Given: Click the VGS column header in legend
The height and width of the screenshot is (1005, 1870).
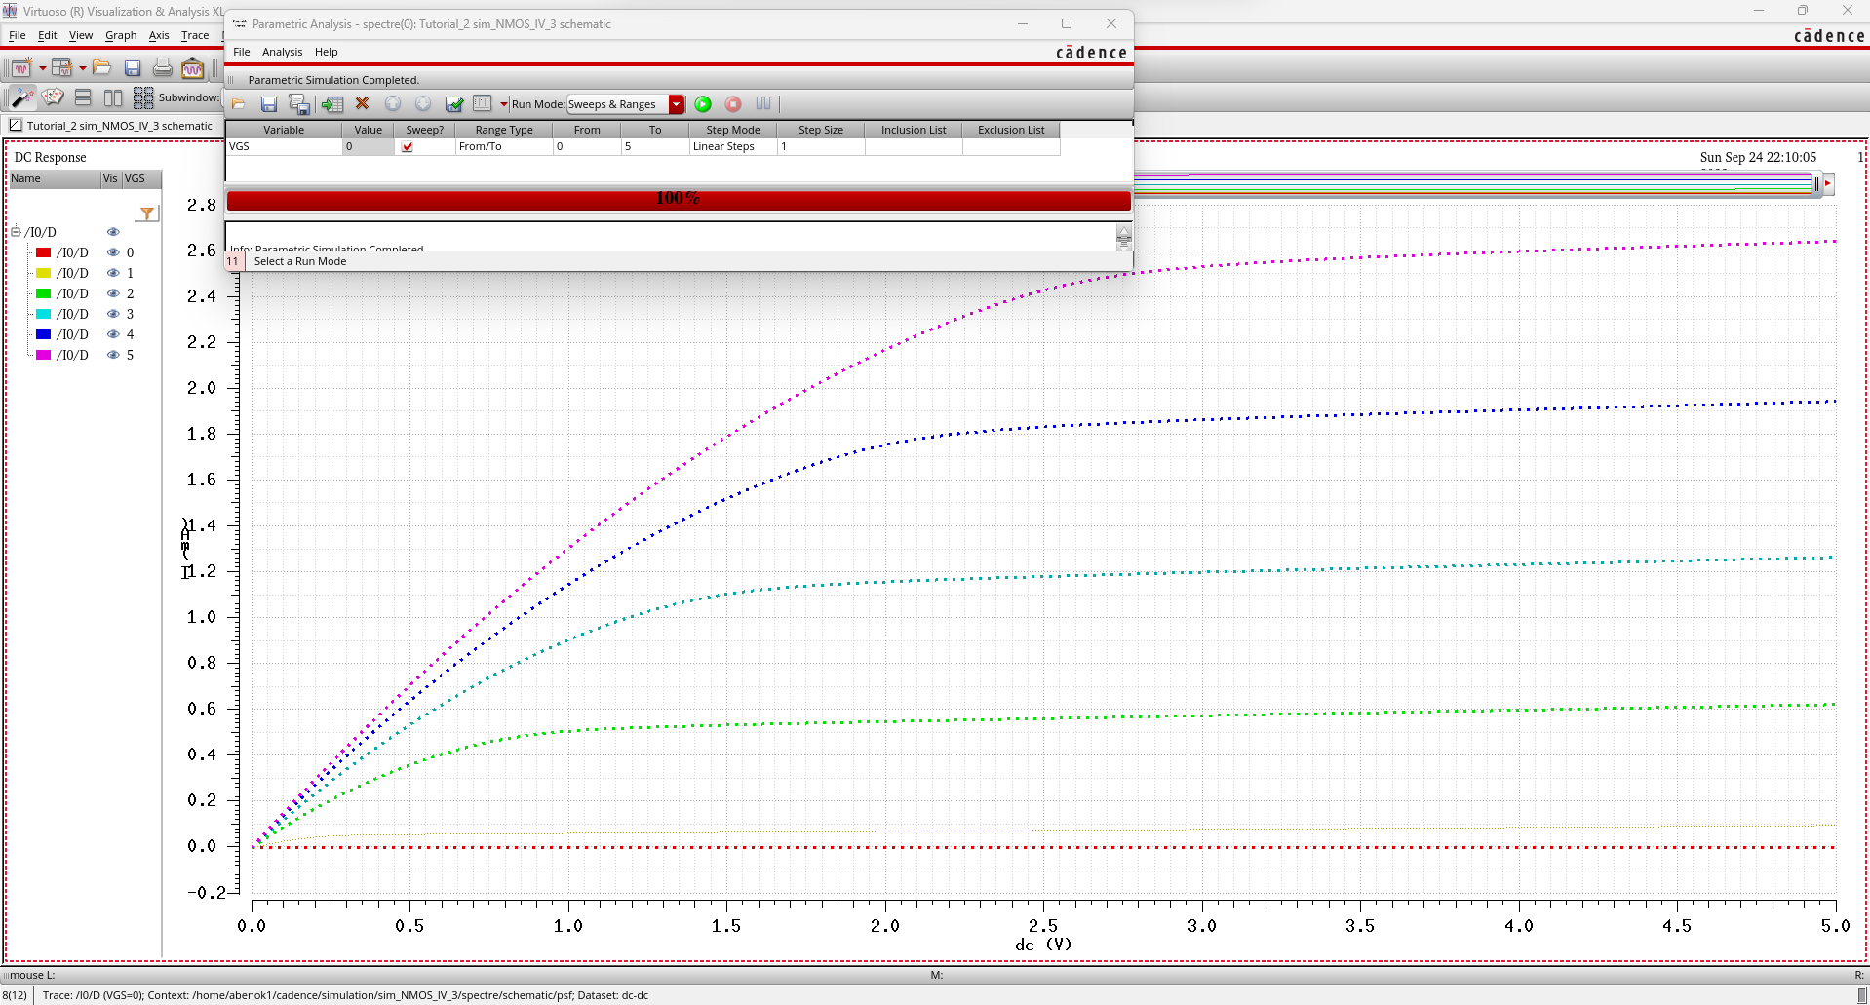Looking at the screenshot, I should [141, 179].
